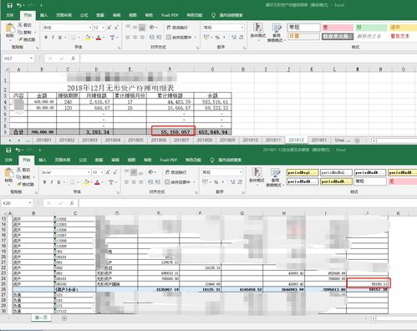The width and height of the screenshot is (417, 331).
Task: Add new sheet in lower workbook
Action: click(x=64, y=318)
